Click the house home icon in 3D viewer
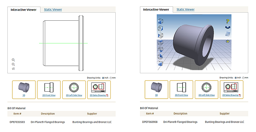The width and height of the screenshot is (256, 132). [228, 41]
